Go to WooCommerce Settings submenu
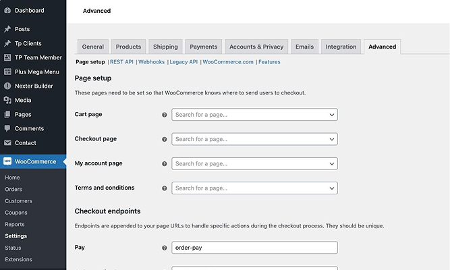The height and width of the screenshot is (270, 450). coord(16,236)
